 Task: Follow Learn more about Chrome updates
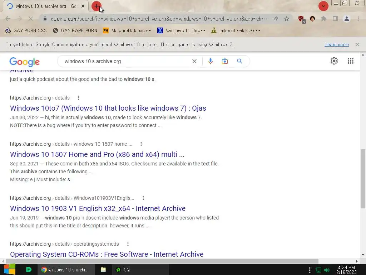pos(337,44)
